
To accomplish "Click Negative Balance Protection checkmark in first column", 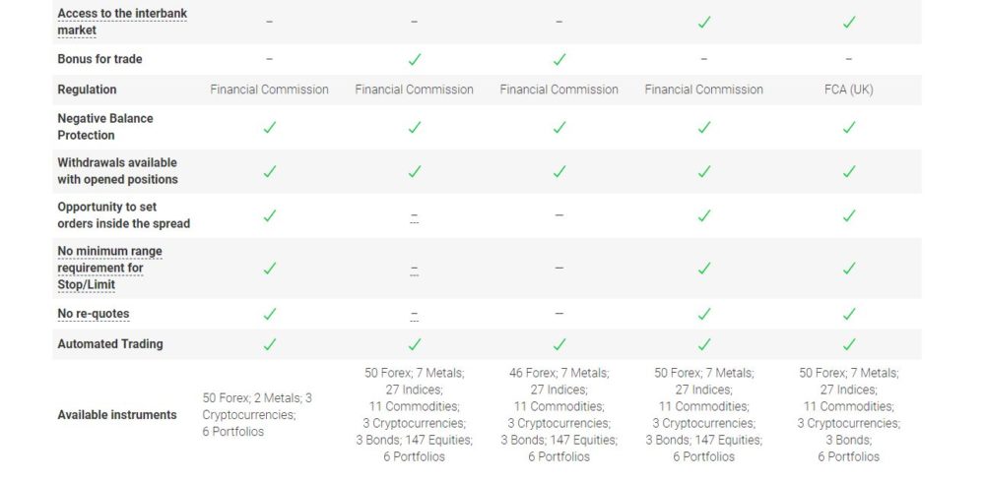I will 270,127.
